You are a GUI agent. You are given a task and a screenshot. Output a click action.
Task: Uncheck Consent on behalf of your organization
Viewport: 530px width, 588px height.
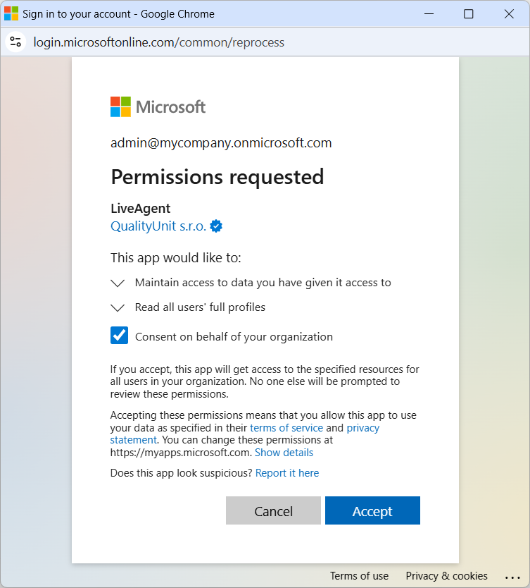pyautogui.click(x=120, y=336)
